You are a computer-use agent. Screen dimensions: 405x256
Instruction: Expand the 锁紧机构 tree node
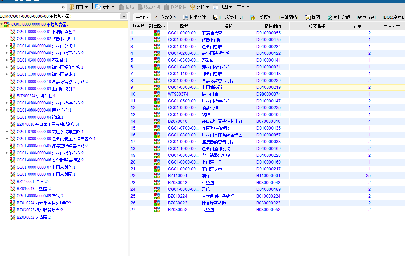tap(7, 110)
